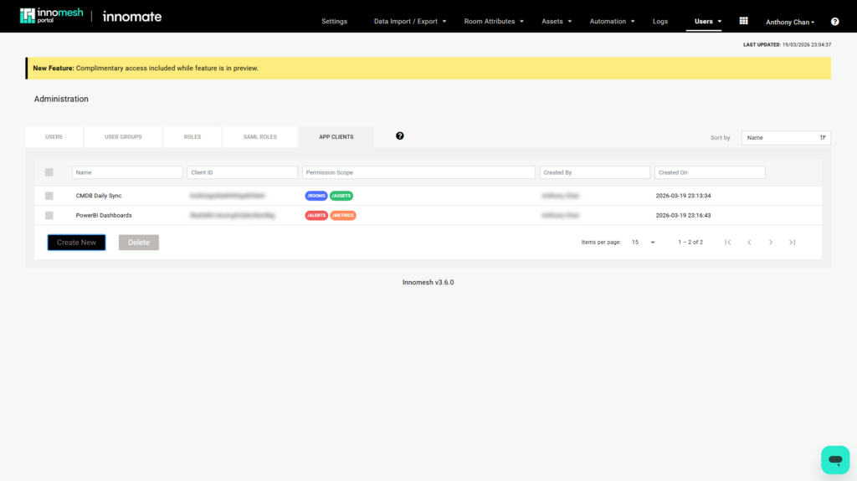Click the Create New button

tap(76, 243)
